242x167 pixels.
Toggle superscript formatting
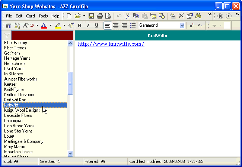tap(192, 25)
